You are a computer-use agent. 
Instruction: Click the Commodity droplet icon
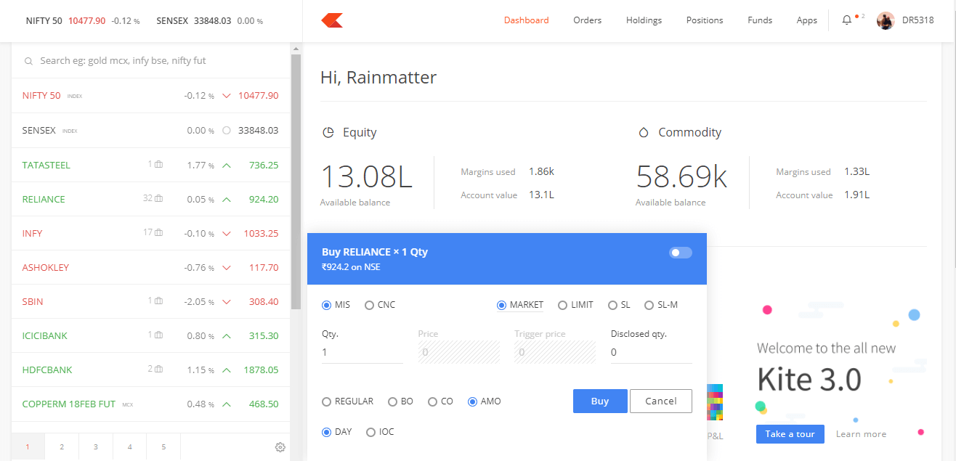[x=643, y=133]
